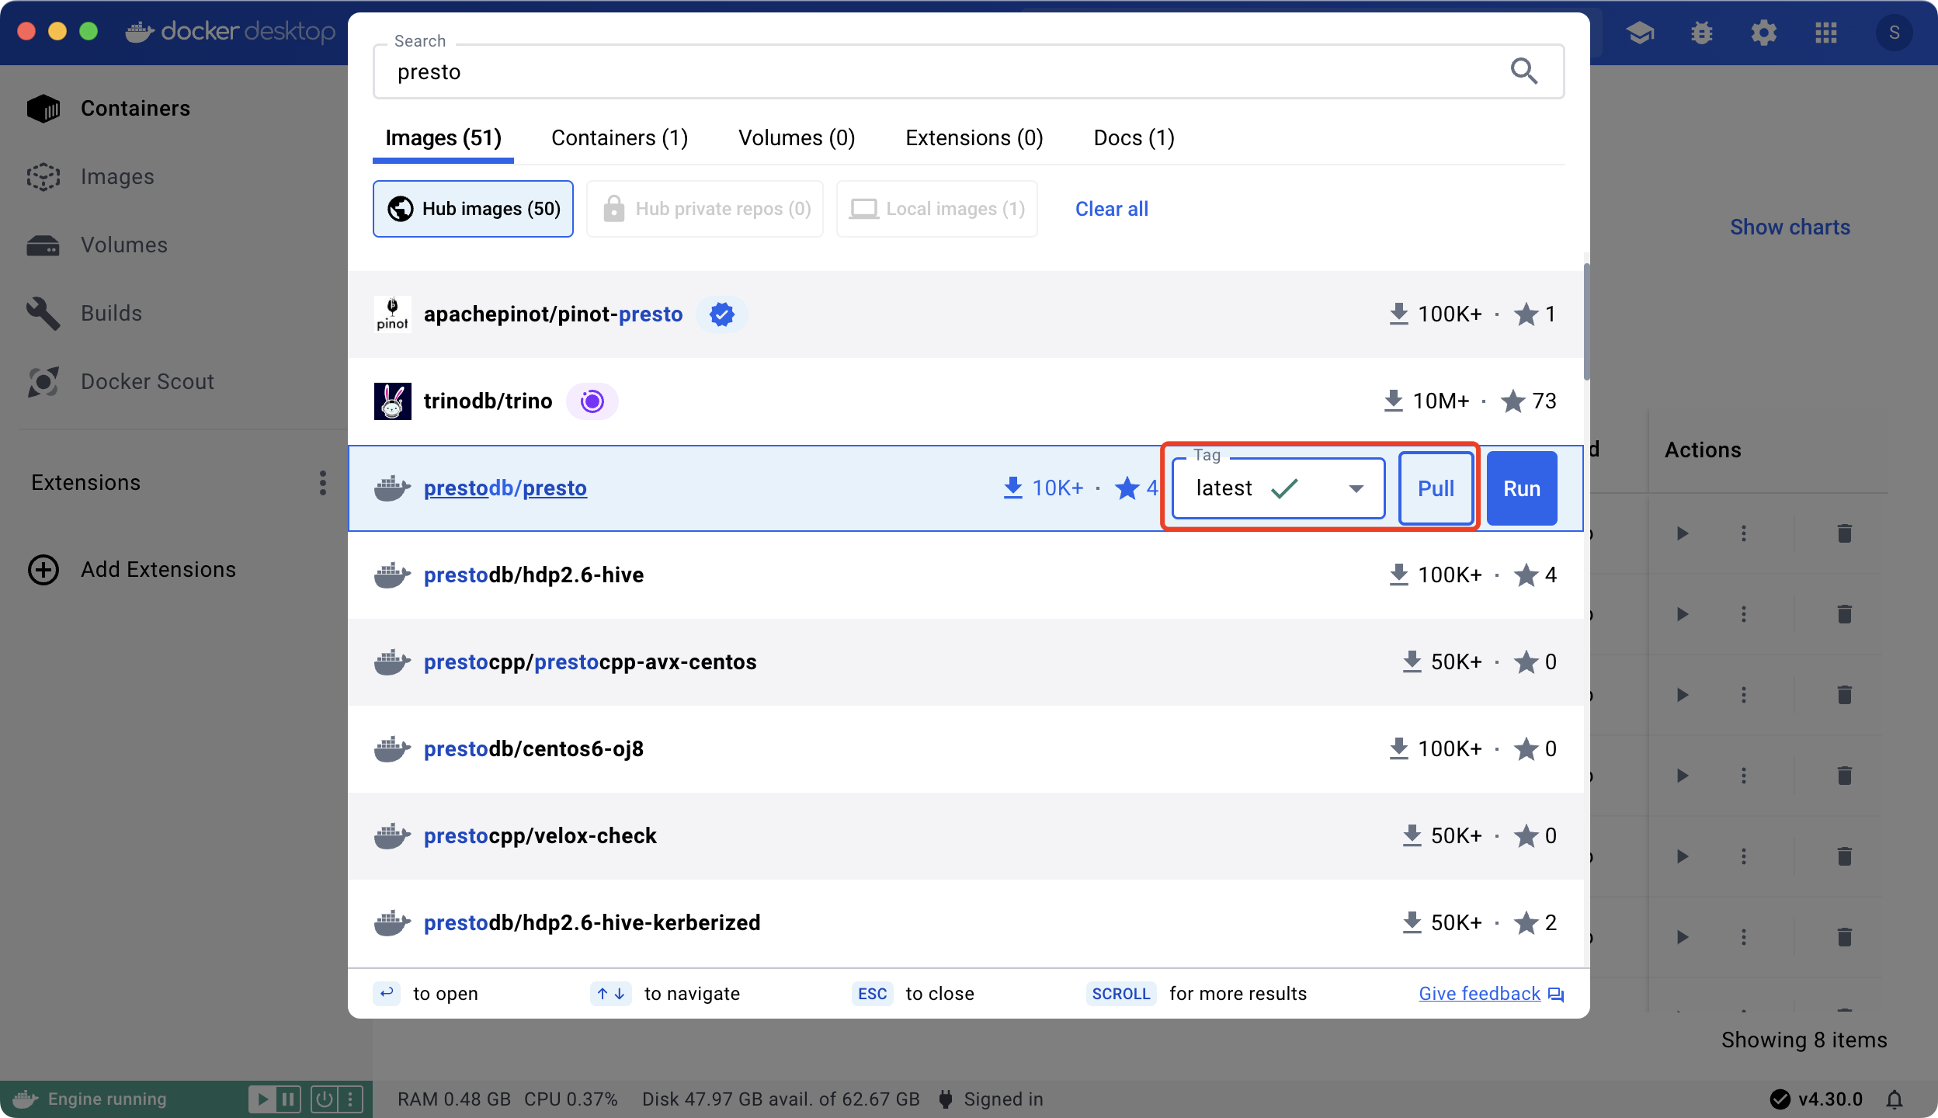
Task: Open the Learning center graduation cap icon
Action: pyautogui.click(x=1639, y=33)
